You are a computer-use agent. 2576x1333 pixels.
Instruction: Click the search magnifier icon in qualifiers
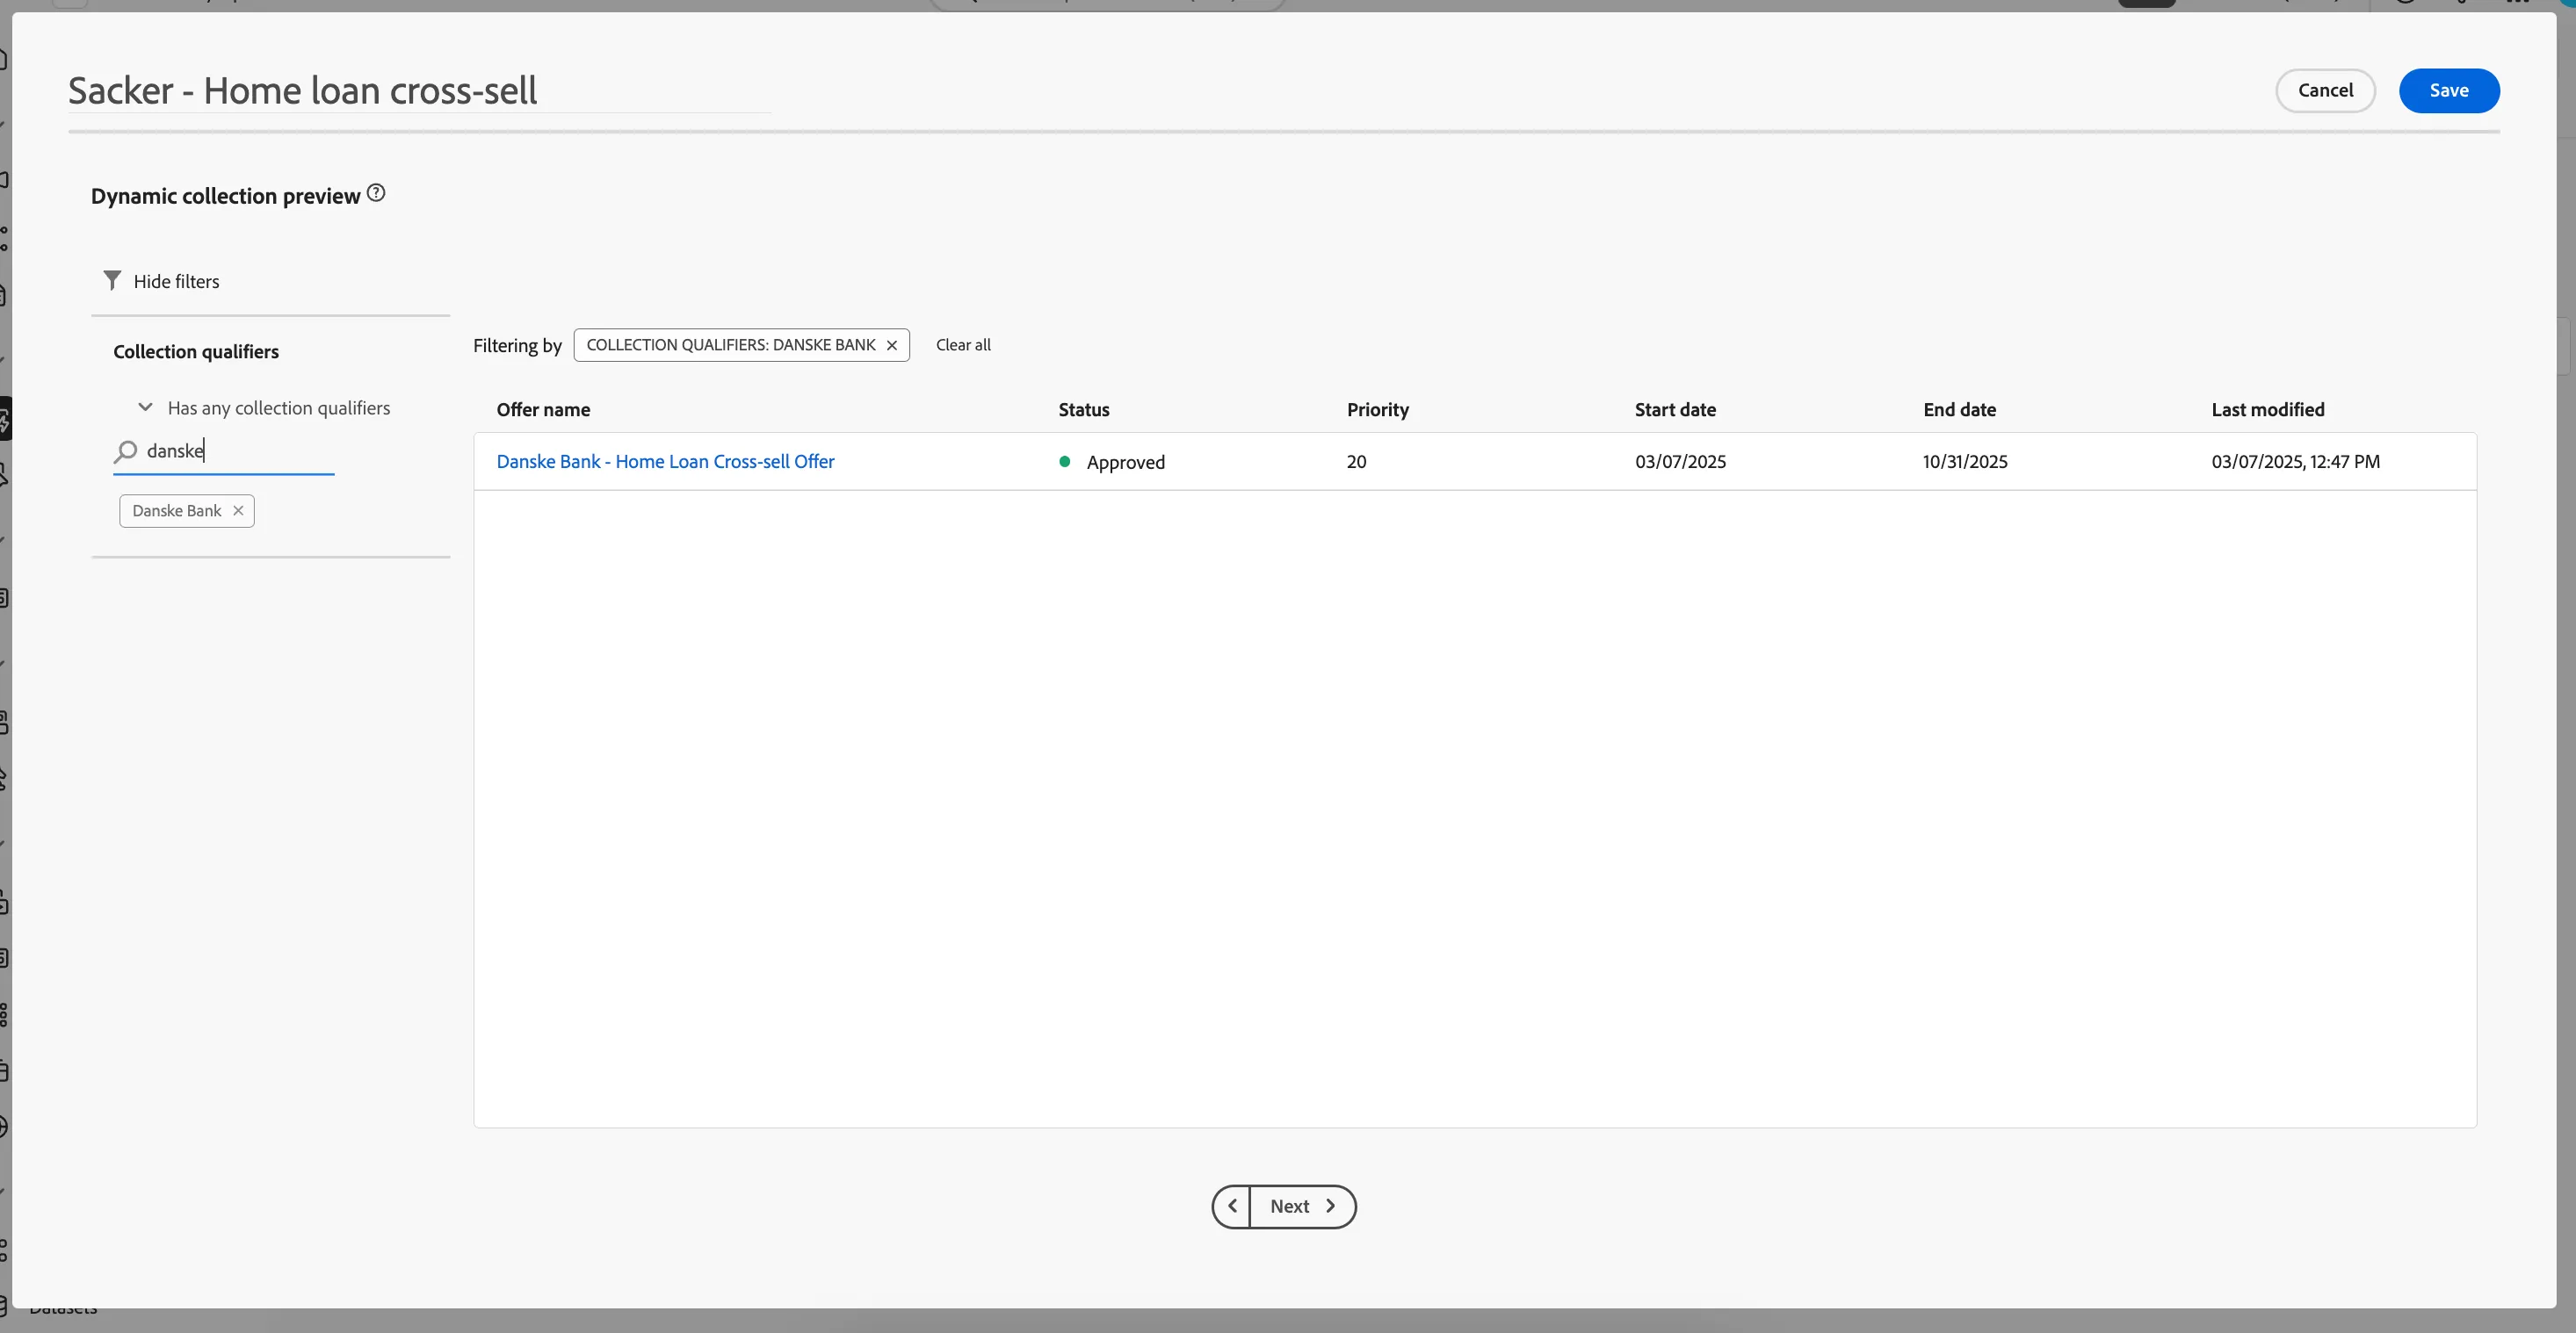pos(125,451)
